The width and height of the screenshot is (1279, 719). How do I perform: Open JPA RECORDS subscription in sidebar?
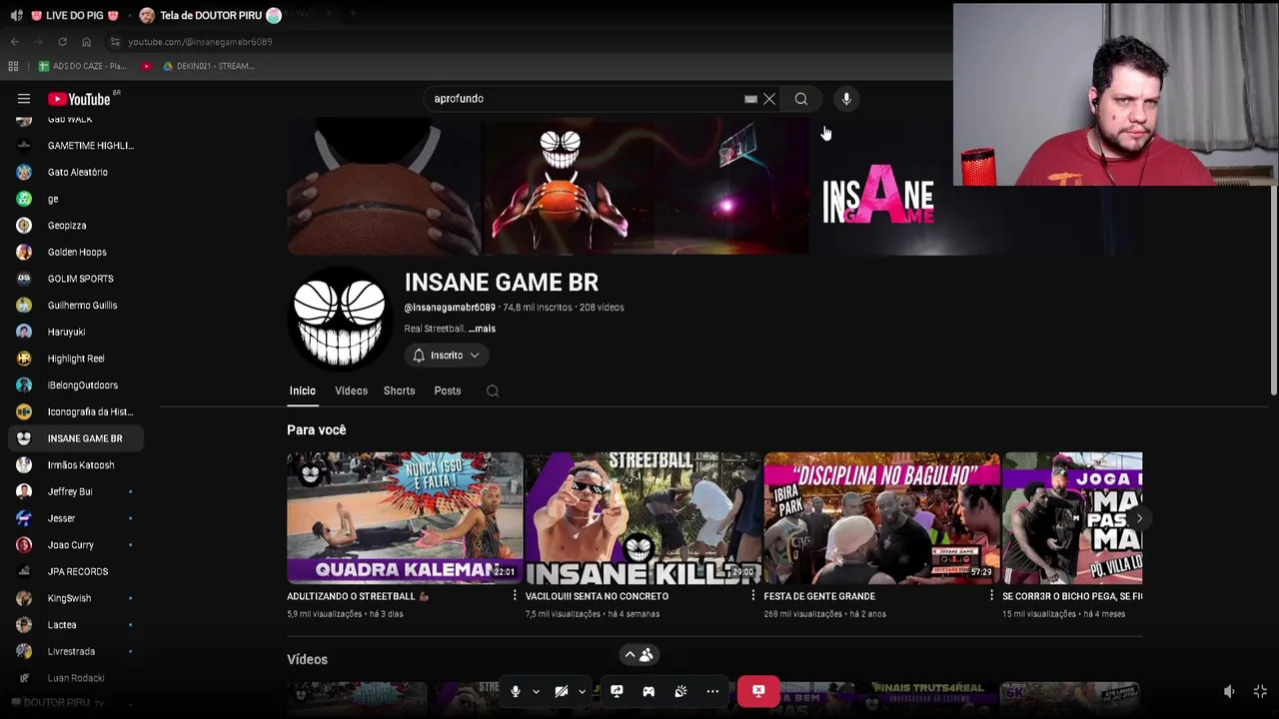tap(75, 571)
